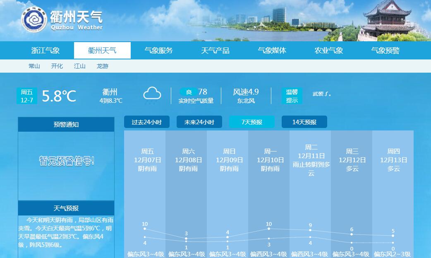
Task: Open the 气象预警 menu item
Action: coord(385,50)
